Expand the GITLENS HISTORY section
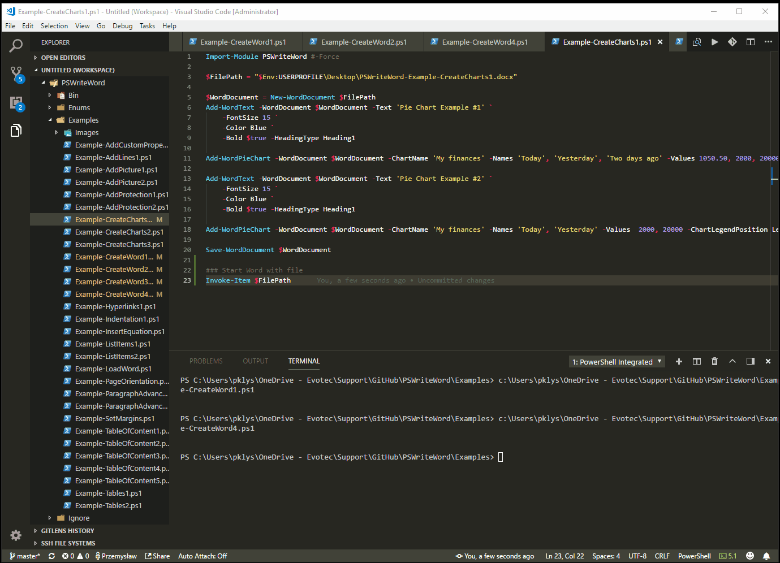780x563 pixels. coord(67,531)
